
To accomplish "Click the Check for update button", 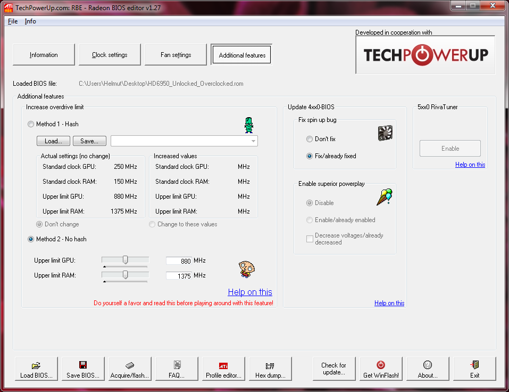I will (334, 369).
